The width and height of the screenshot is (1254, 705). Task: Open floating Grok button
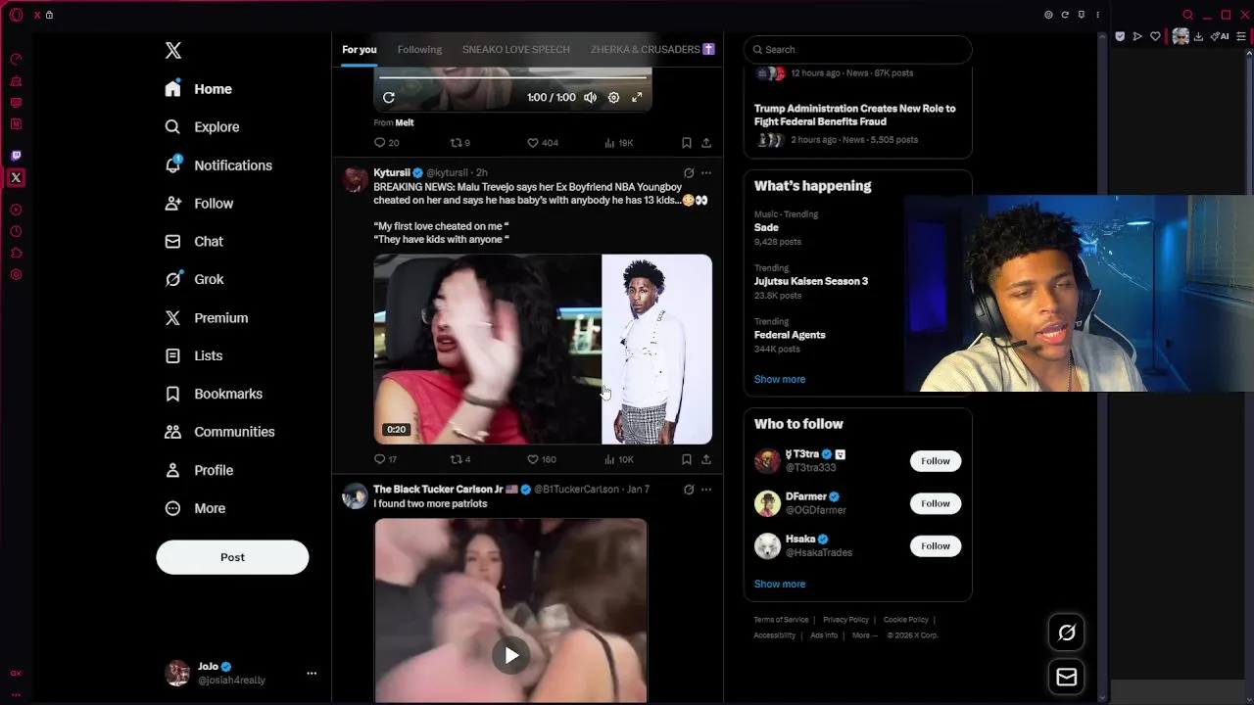[1067, 633]
